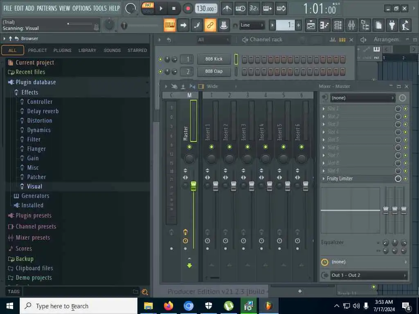Viewport: 419px width, 314px height.
Task: Click the 808 Kick channel button
Action: click(214, 59)
